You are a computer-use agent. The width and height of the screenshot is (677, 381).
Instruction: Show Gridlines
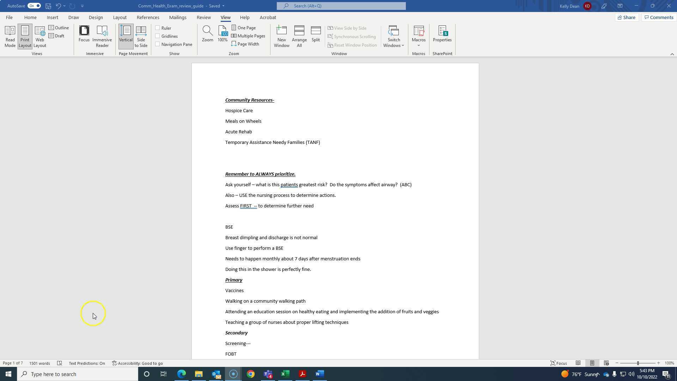pyautogui.click(x=157, y=36)
